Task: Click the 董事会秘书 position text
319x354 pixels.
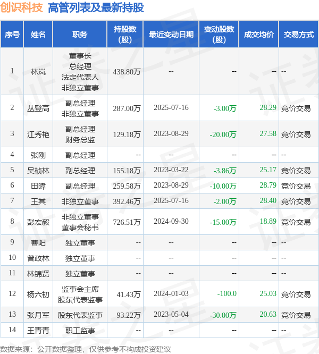Action: tap(80, 227)
